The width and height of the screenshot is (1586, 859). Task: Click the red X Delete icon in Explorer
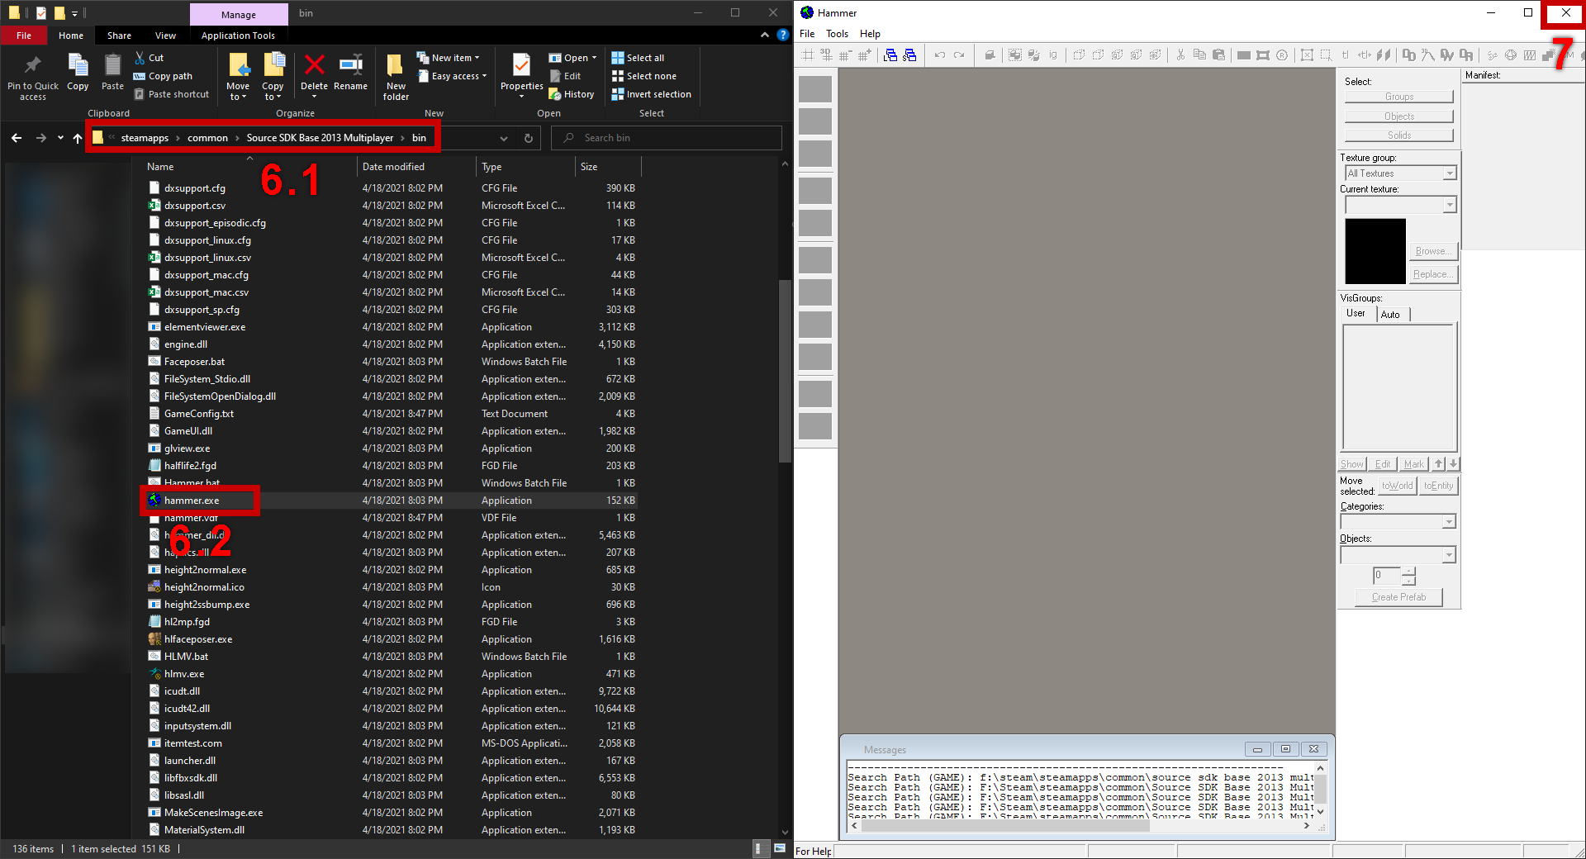click(x=314, y=65)
